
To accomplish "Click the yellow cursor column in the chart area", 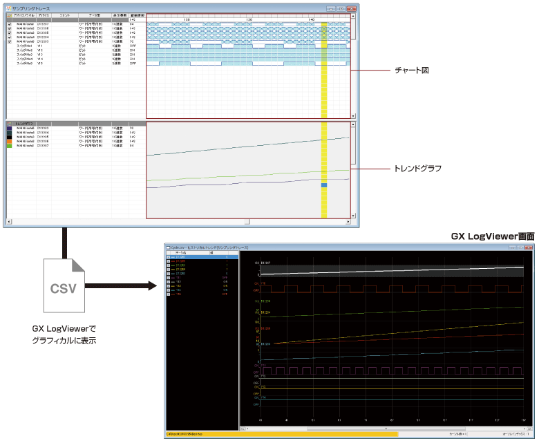I will 324,69.
